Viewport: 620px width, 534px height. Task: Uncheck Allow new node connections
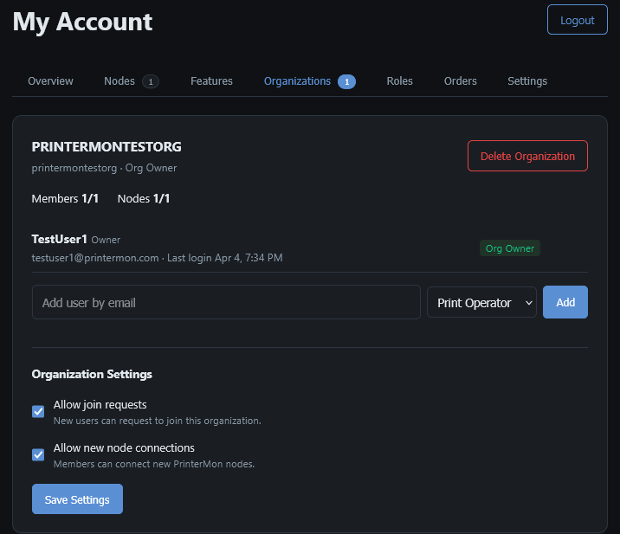[38, 454]
